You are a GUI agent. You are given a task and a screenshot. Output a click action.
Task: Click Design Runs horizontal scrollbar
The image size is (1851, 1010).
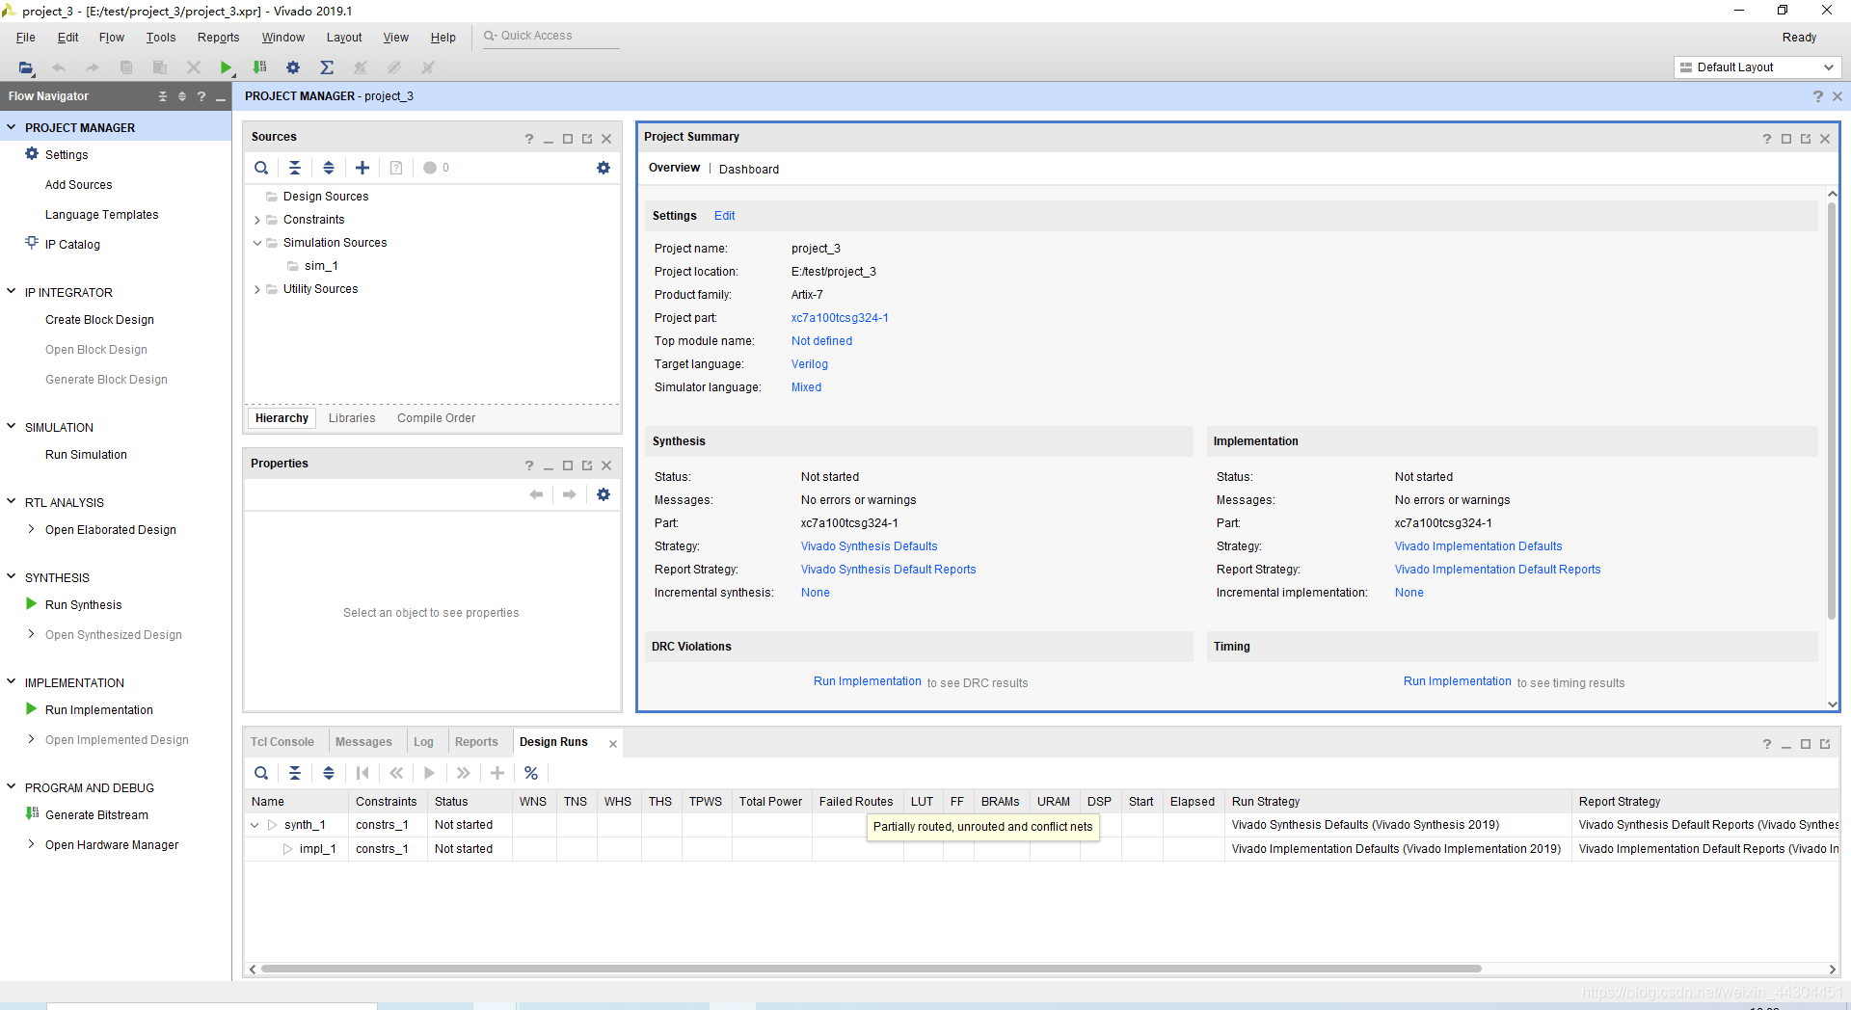pyautogui.click(x=871, y=969)
